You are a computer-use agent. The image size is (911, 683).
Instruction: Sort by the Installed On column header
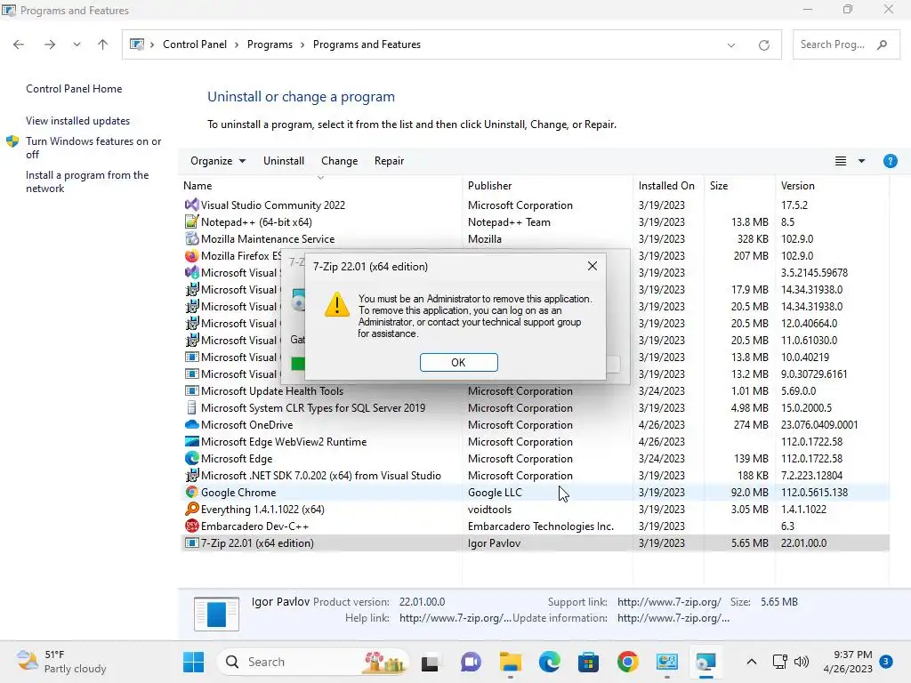point(668,186)
